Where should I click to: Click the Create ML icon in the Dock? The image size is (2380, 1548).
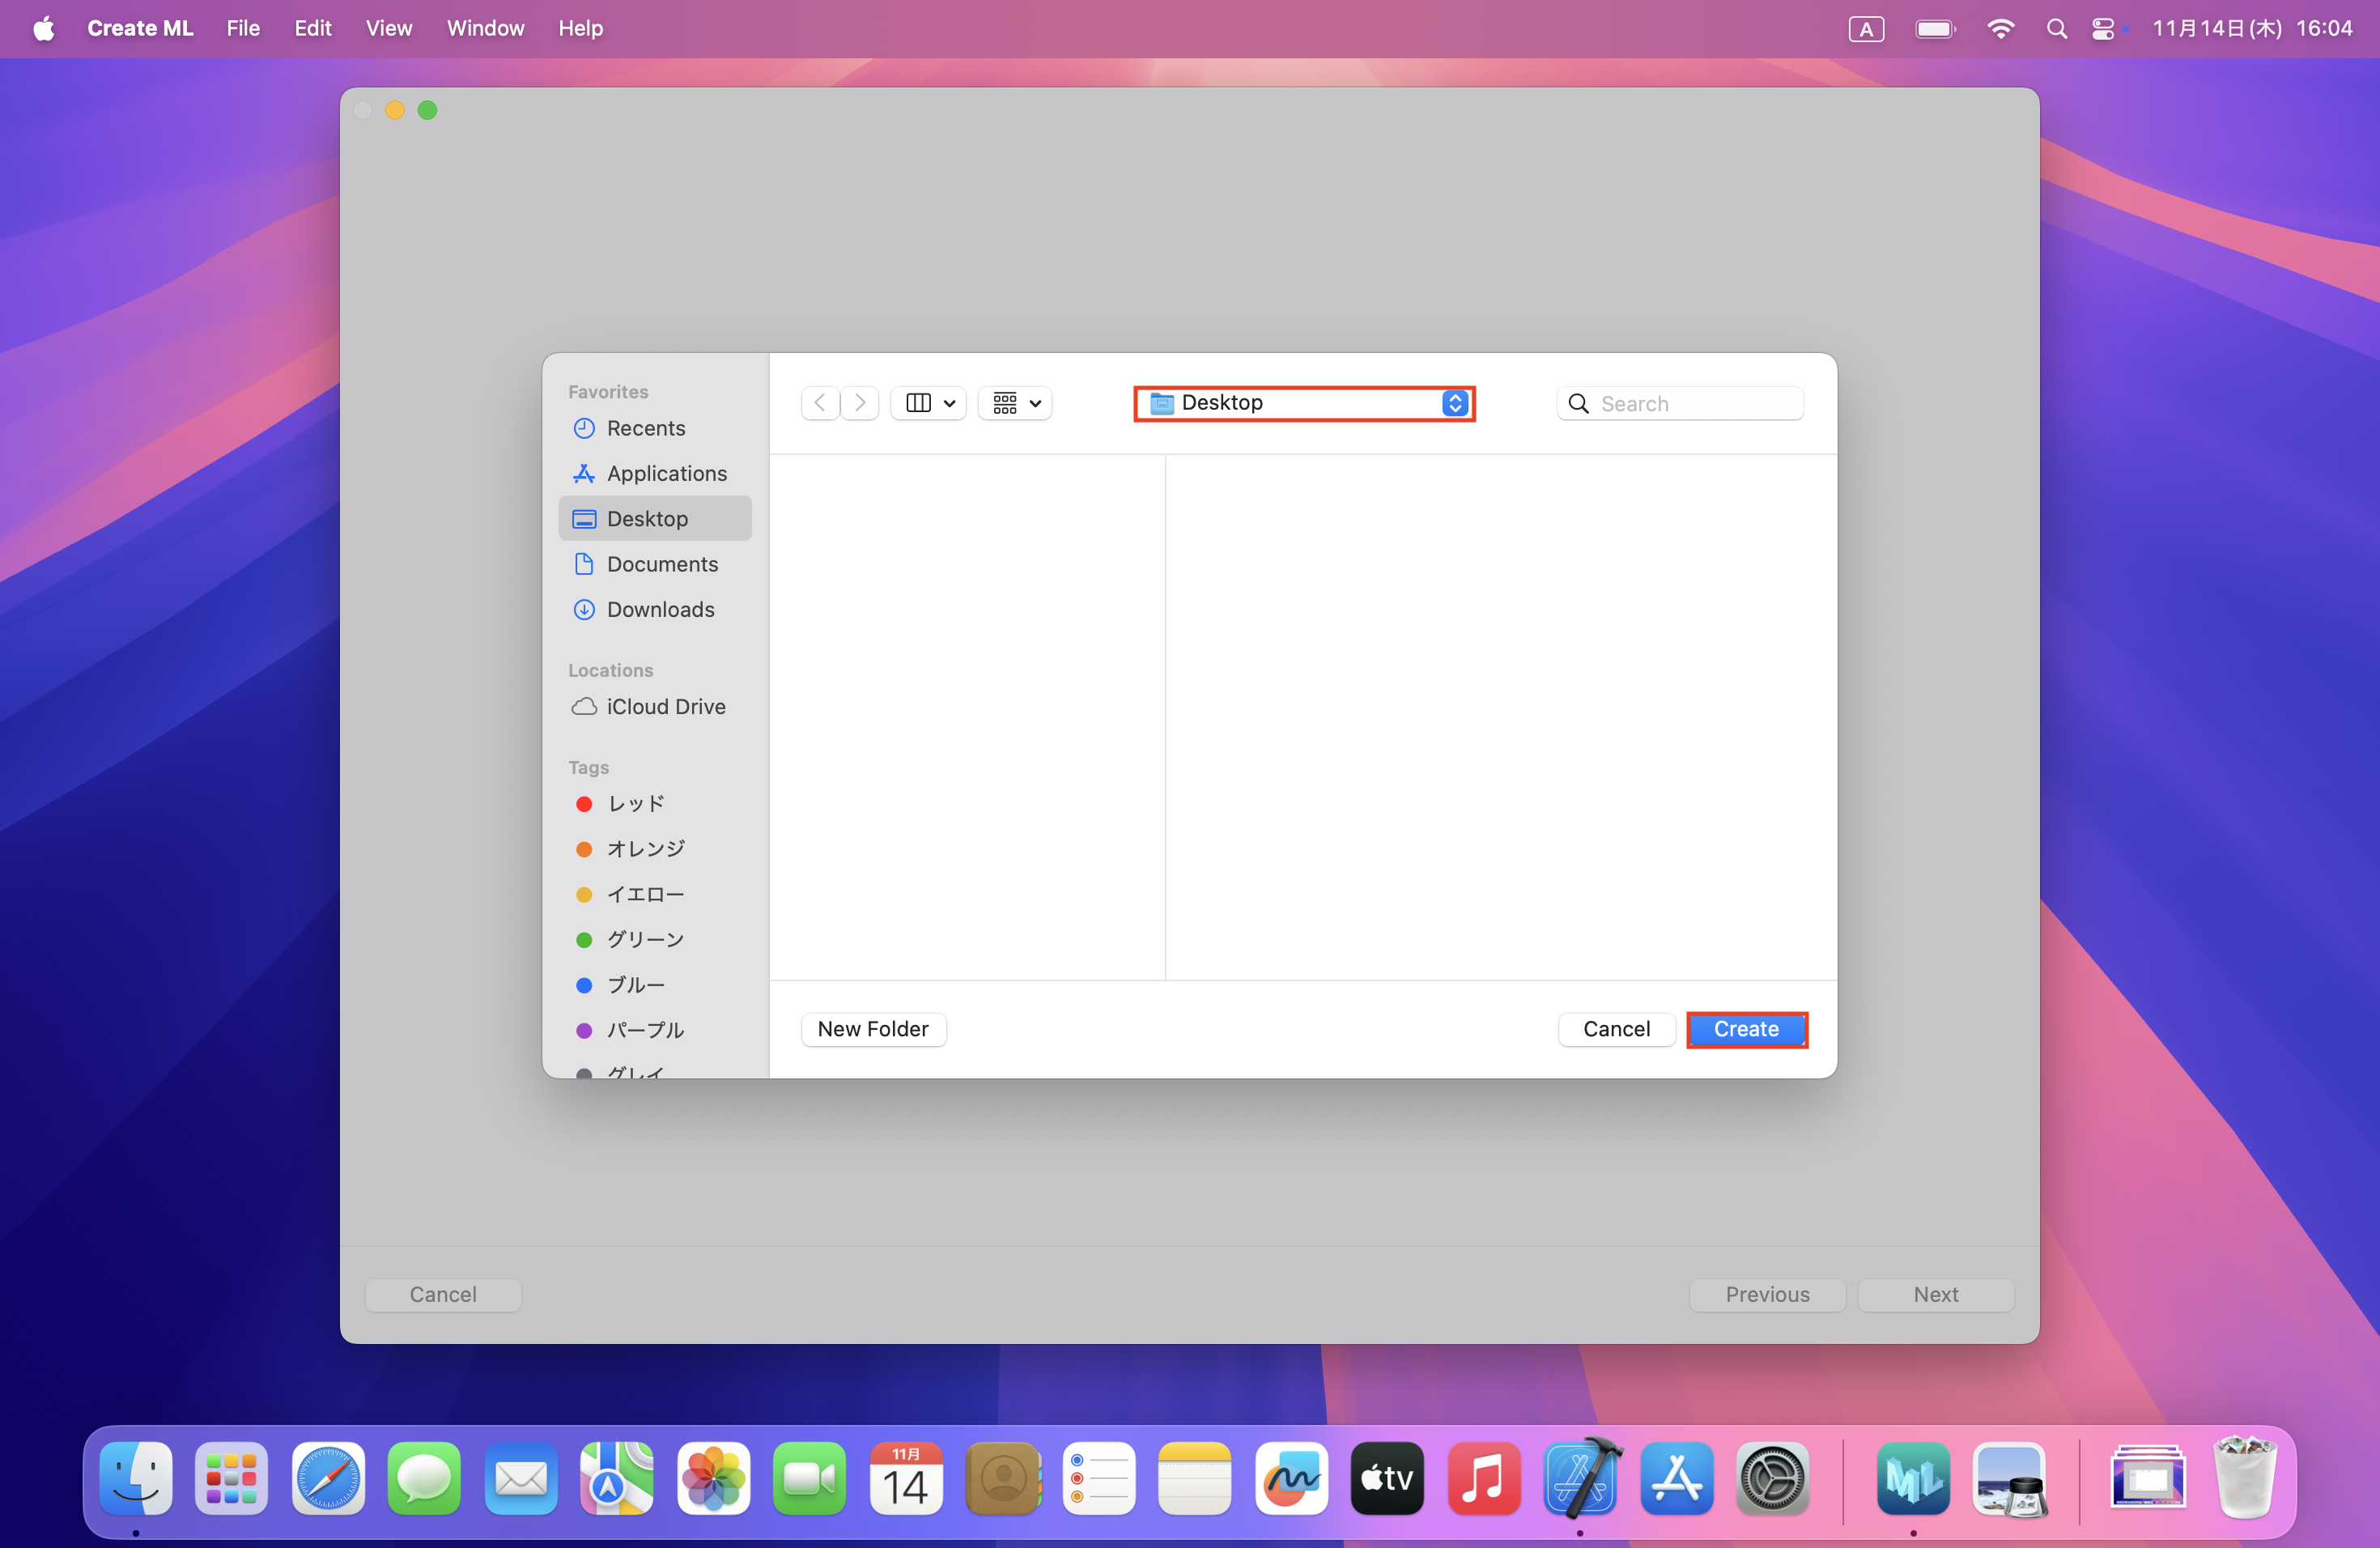coord(1912,1478)
